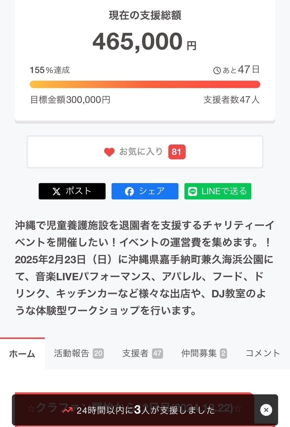The height and width of the screenshot is (427, 290).
Task: Select the ホーム tab
Action: click(x=22, y=354)
